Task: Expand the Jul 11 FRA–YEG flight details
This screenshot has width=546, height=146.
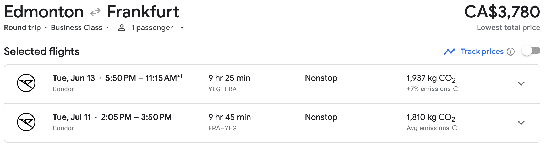Action: point(521,123)
